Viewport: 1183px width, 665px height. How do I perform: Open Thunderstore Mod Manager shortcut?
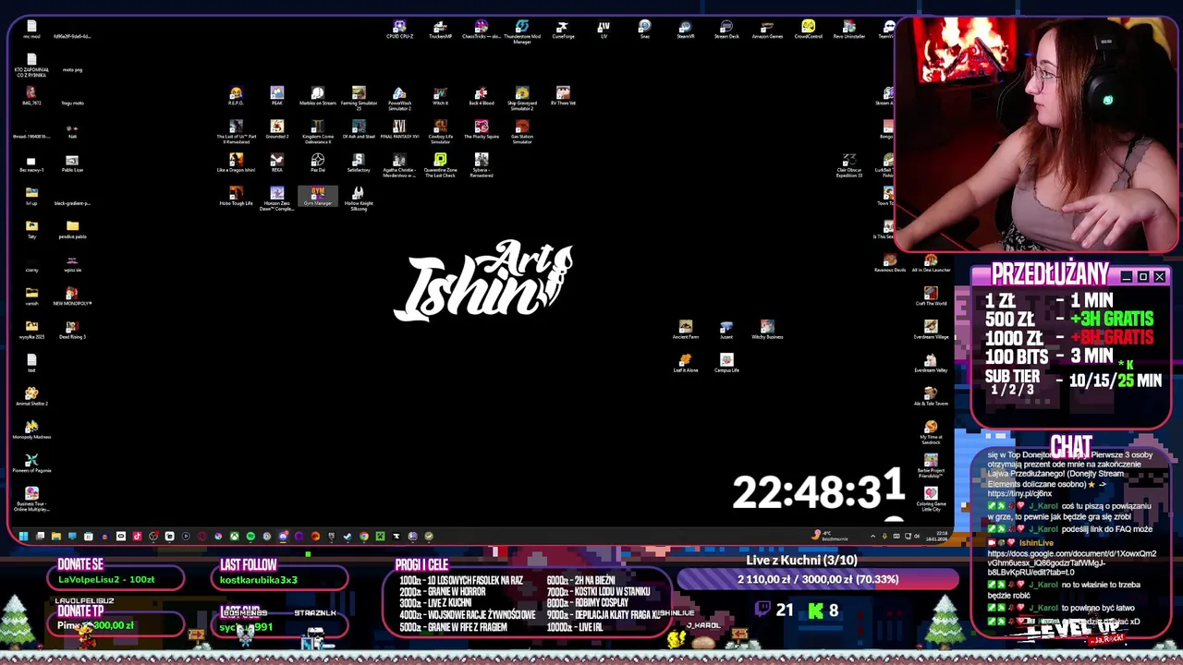(x=522, y=31)
